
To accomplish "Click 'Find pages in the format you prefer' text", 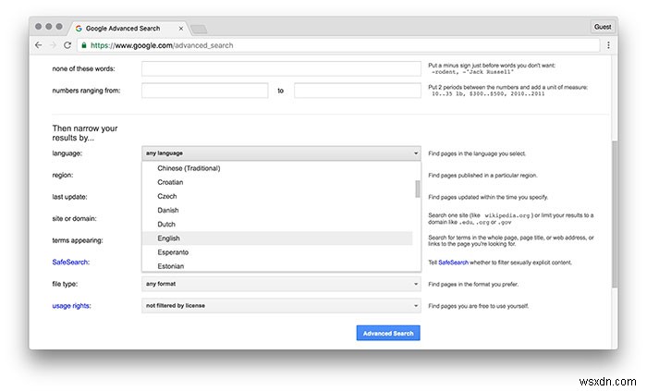I will pos(473,284).
